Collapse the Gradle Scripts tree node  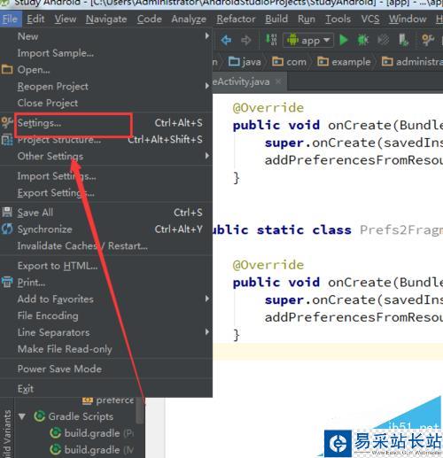click(x=21, y=416)
